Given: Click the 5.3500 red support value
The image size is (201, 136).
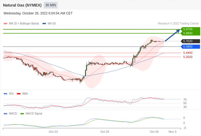Looking at the screenshot, I should pos(188,57).
